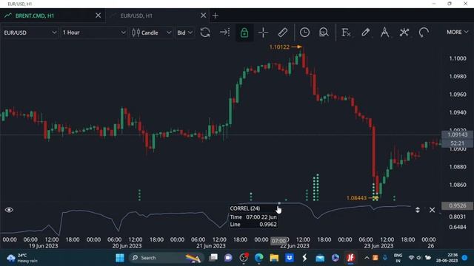
Task: Open Task View in the taskbar
Action: 213,258
